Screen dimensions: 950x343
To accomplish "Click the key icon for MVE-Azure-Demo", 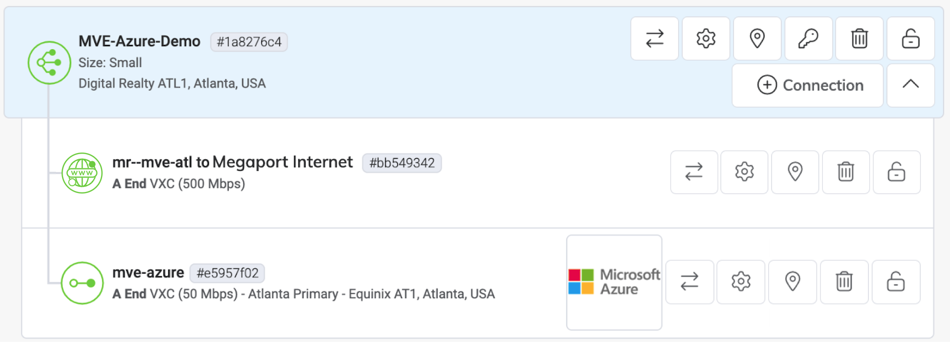I will 808,38.
